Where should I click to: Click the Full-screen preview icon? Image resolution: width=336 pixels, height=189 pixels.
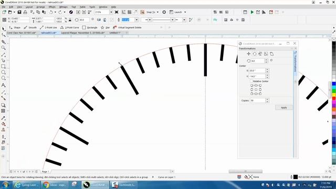pos(117,12)
